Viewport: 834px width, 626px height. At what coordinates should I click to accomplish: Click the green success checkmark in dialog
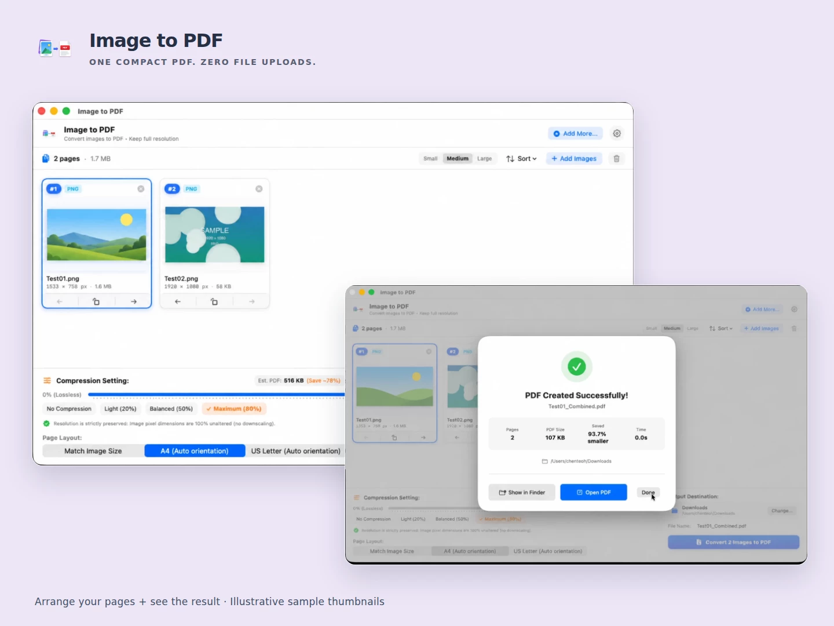click(x=577, y=366)
